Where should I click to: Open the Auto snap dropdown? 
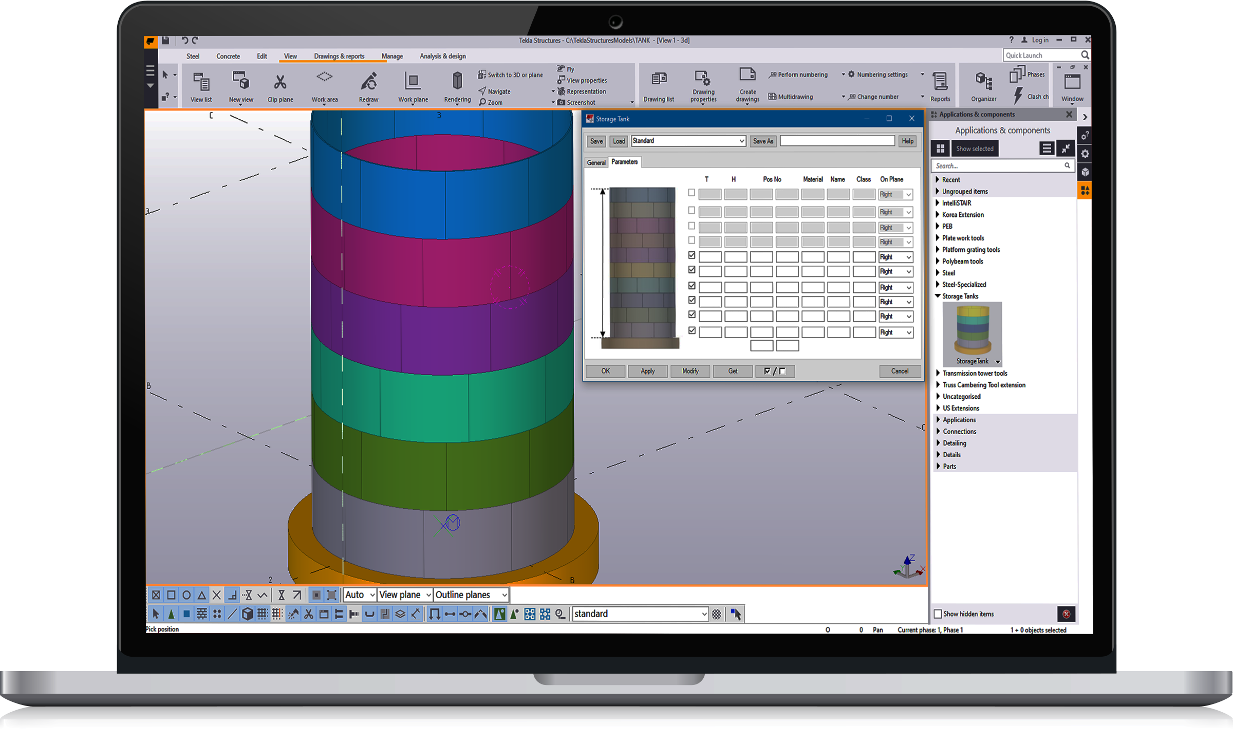point(360,595)
